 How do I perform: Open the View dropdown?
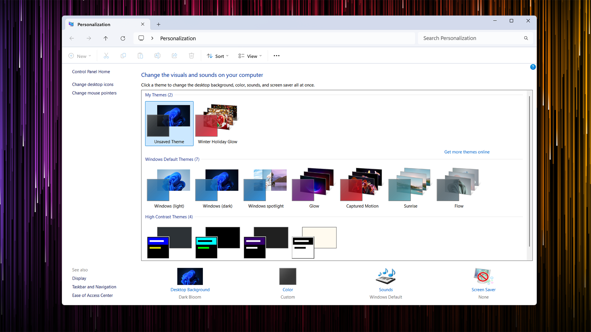(x=250, y=56)
